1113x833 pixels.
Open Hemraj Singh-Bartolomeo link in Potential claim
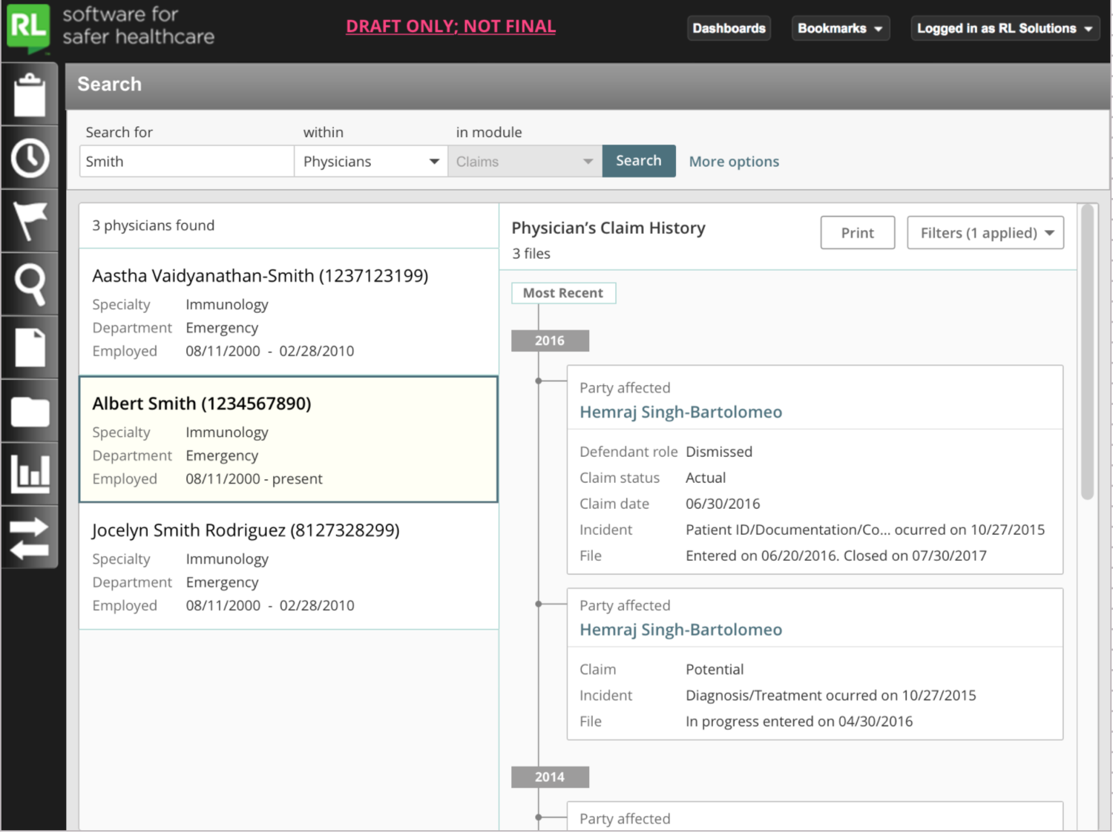680,630
